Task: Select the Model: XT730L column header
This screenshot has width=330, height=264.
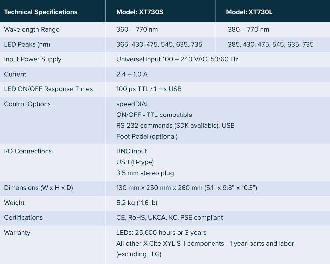Action: point(249,12)
